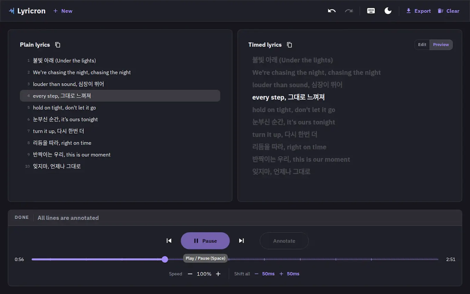Image resolution: width=470 pixels, height=294 pixels.
Task: Select highlighted plain line 'every step'
Action: tap(120, 96)
